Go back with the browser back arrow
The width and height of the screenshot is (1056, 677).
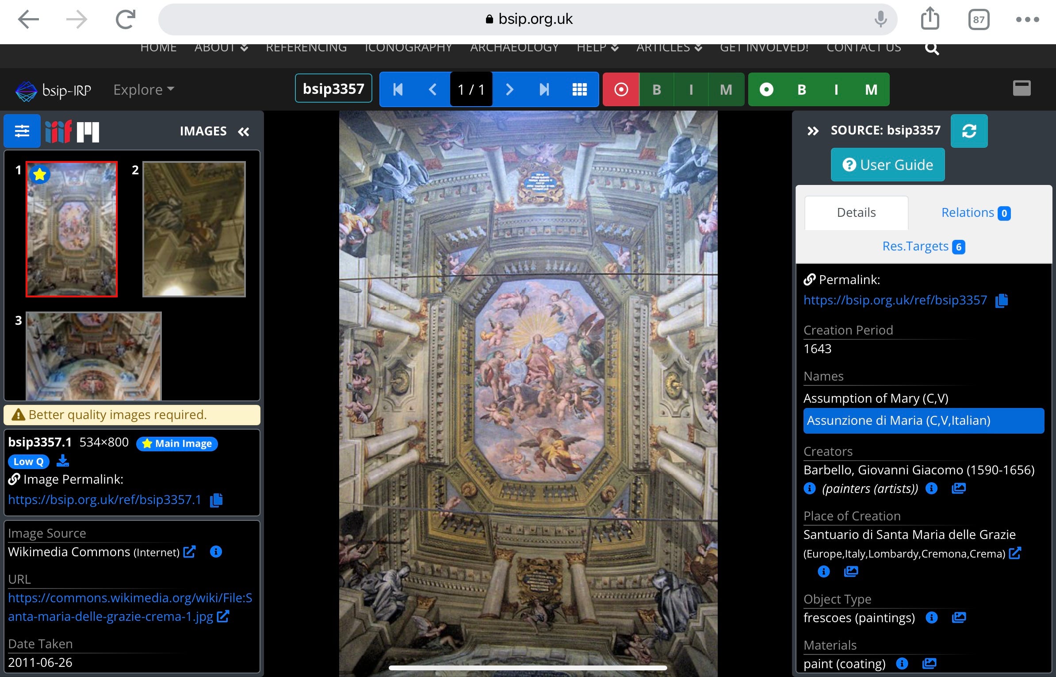[29, 19]
